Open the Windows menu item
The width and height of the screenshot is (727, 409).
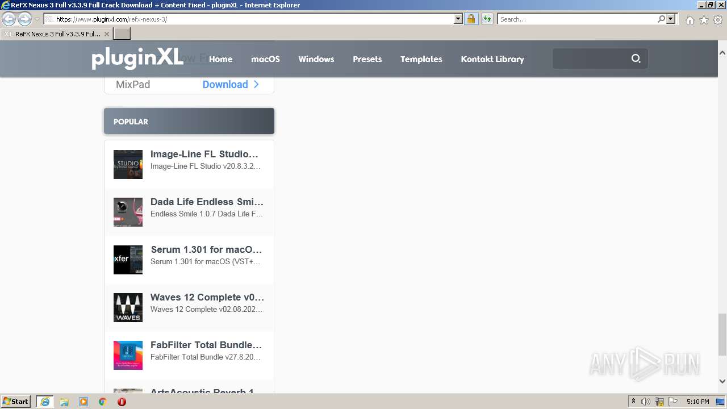coord(316,59)
